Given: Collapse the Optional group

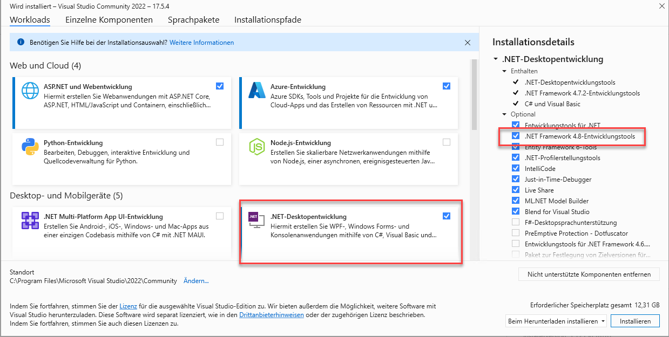Looking at the screenshot, I should pyautogui.click(x=505, y=114).
